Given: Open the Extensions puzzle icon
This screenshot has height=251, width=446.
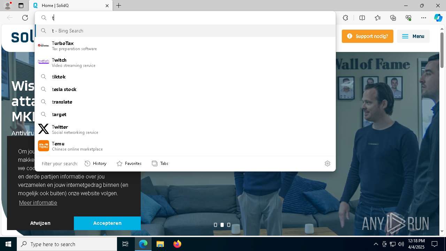Looking at the screenshot, I should click(345, 18).
